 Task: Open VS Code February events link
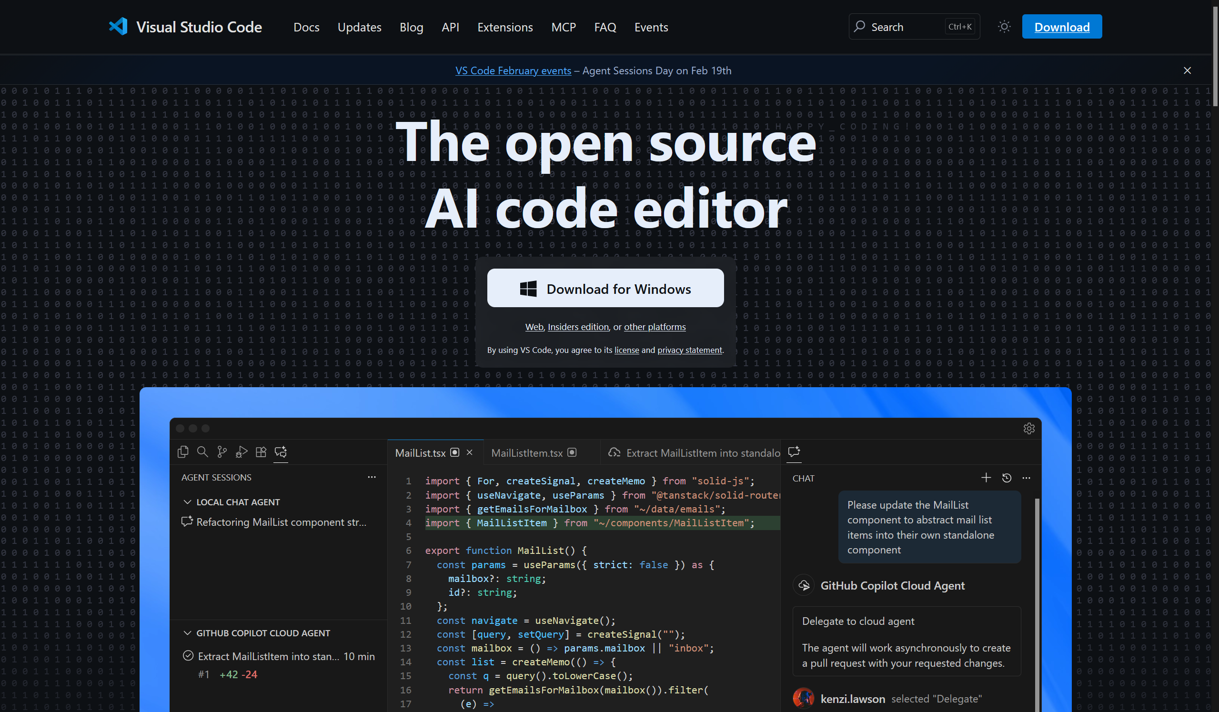(x=513, y=70)
